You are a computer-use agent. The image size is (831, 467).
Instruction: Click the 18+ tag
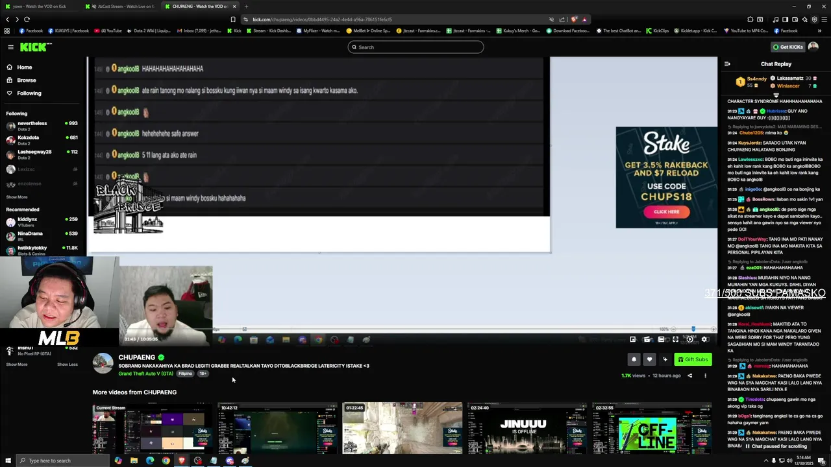tap(203, 374)
